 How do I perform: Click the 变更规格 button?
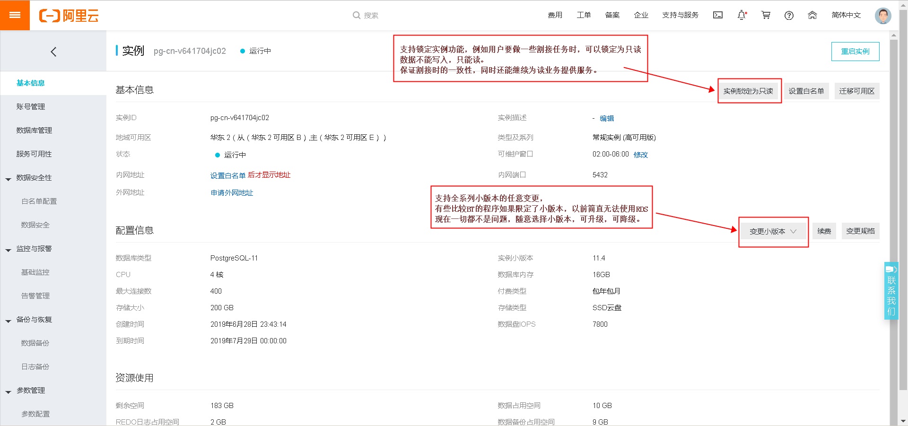click(x=860, y=231)
